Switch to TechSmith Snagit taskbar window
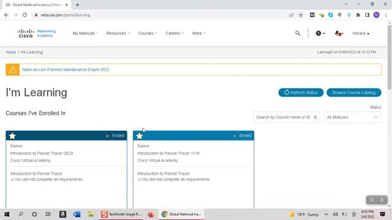This screenshot has width=392, height=220. [x=121, y=215]
